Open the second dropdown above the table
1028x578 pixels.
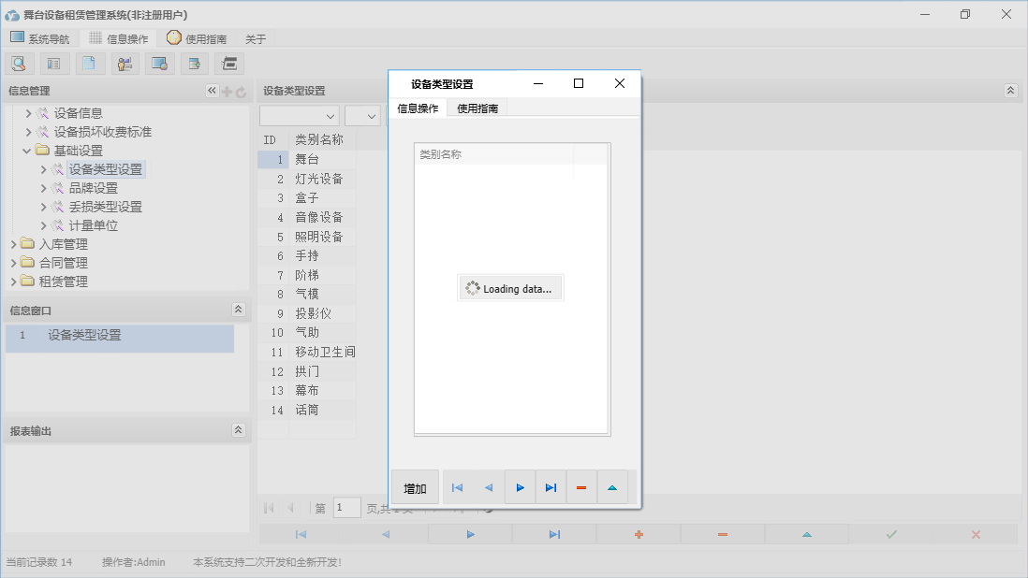point(364,114)
